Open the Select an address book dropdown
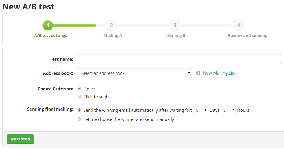The image size is (284, 149). coord(134,73)
